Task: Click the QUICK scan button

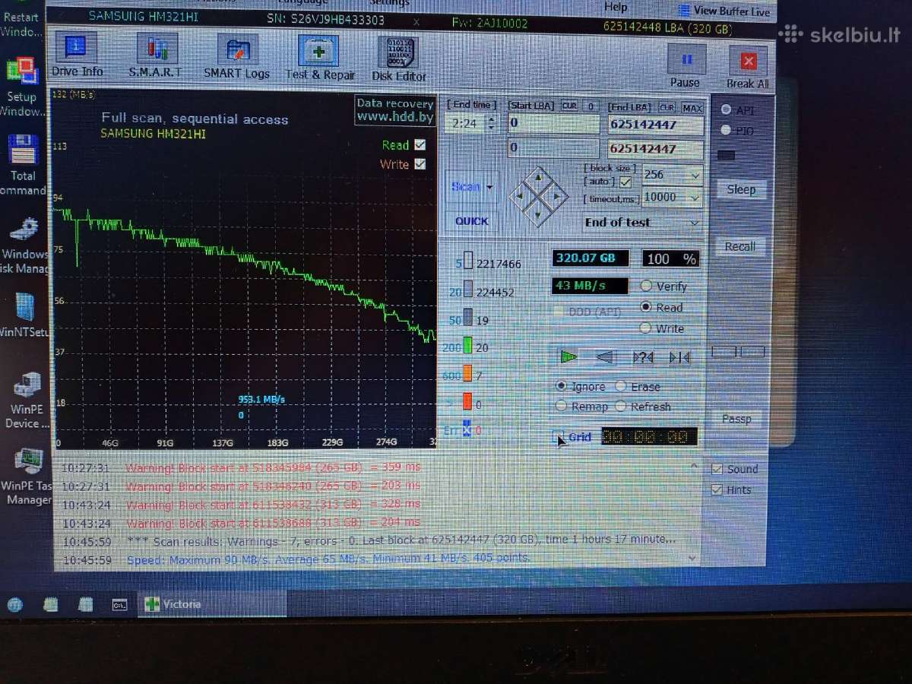Action: coord(472,221)
